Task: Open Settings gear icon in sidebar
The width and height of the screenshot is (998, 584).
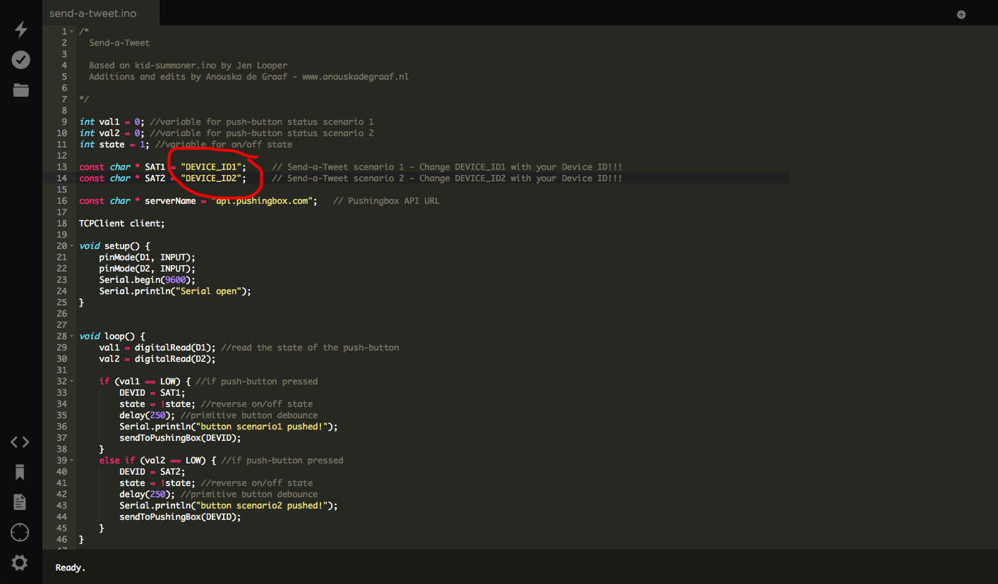Action: click(x=20, y=563)
